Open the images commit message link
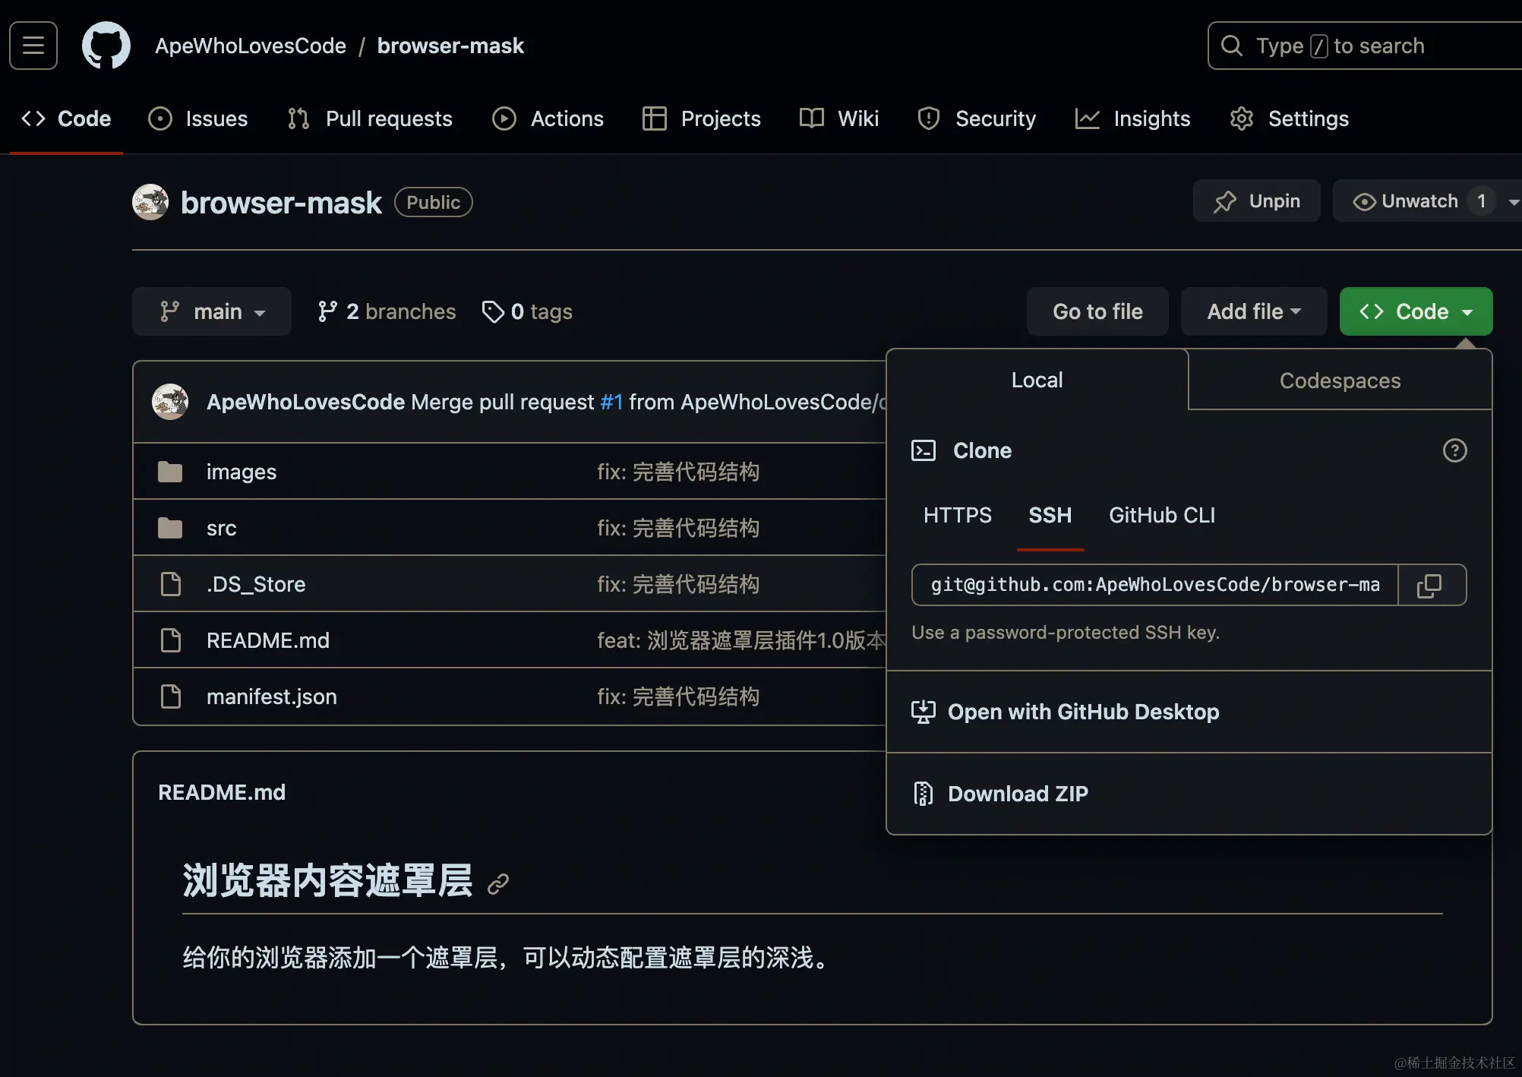Viewport: 1522px width, 1077px height. (x=678, y=472)
